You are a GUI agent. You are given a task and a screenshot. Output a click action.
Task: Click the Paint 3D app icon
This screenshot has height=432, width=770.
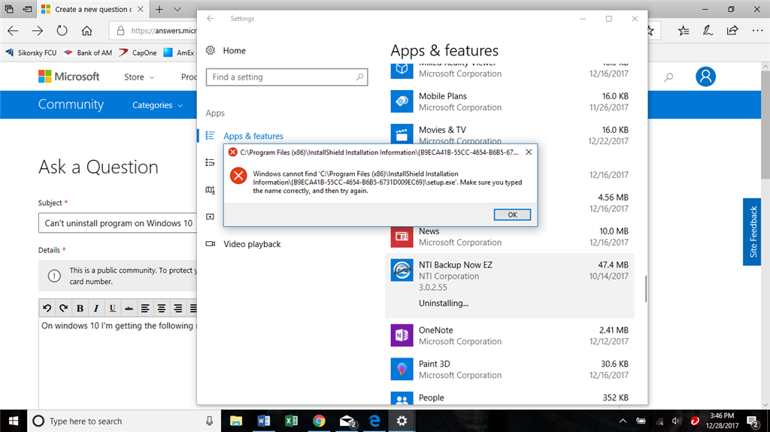tap(402, 369)
